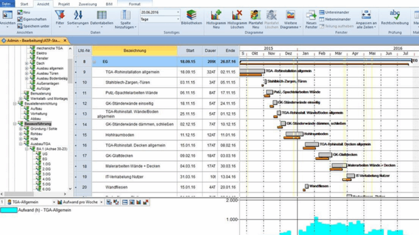The image size is (419, 235).
Task: Click Histogramm Löschen icon
Action: pos(237,19)
